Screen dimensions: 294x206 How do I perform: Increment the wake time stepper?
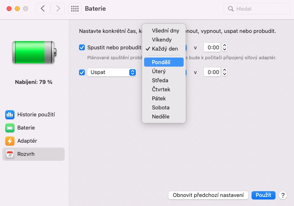click(225, 45)
